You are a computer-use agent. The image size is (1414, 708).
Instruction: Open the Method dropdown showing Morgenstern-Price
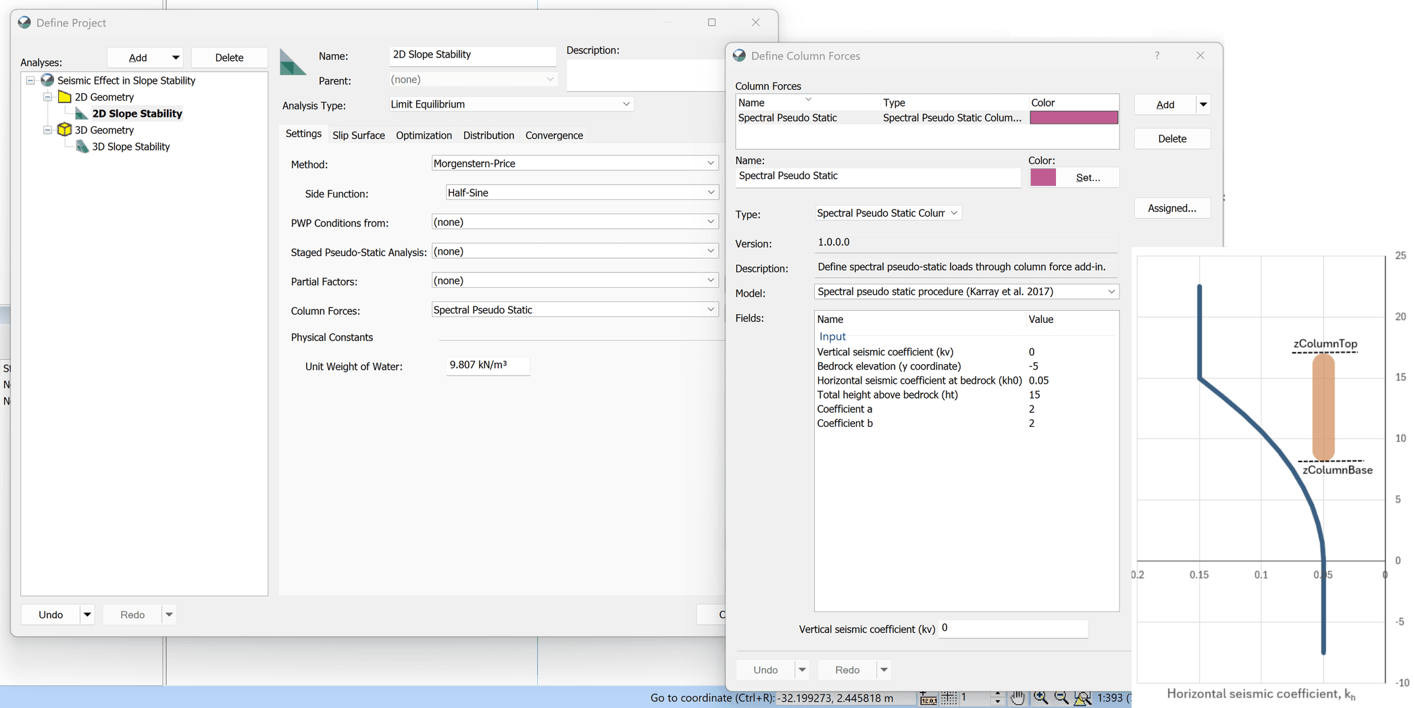[x=574, y=163]
